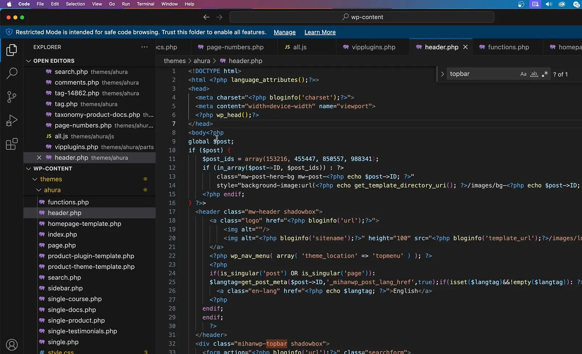The height and width of the screenshot is (354, 582).
Task: Switch to the functions.php tab
Action: coord(508,47)
